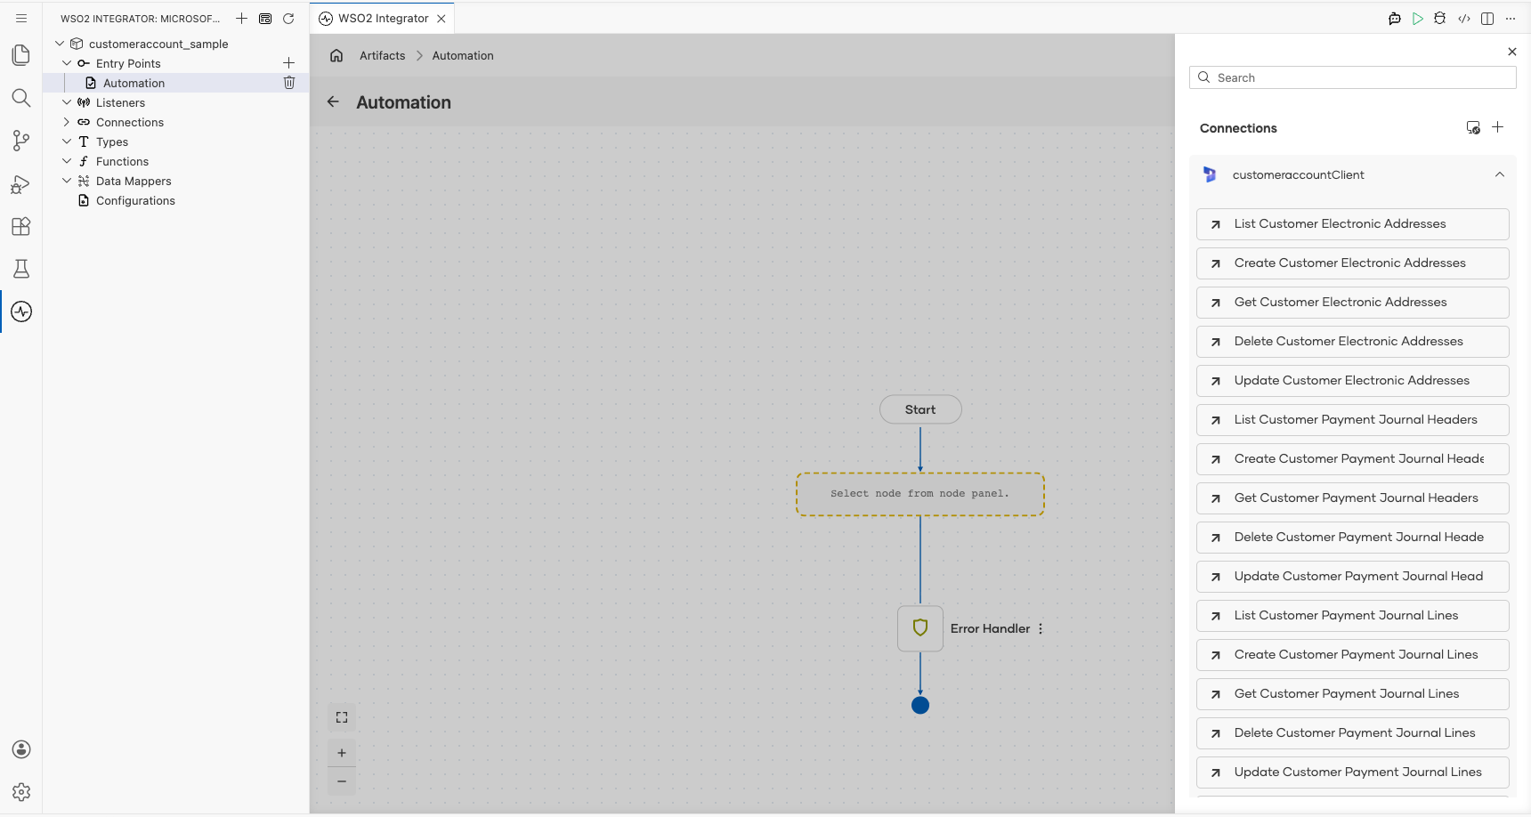Choose List Customer Payment Journal Lines
This screenshot has height=817, width=1531.
point(1353,616)
